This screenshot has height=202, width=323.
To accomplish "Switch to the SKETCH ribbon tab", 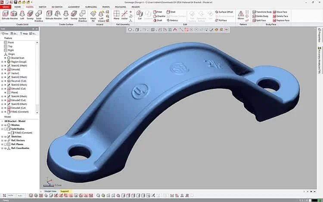I will [x=43, y=7].
